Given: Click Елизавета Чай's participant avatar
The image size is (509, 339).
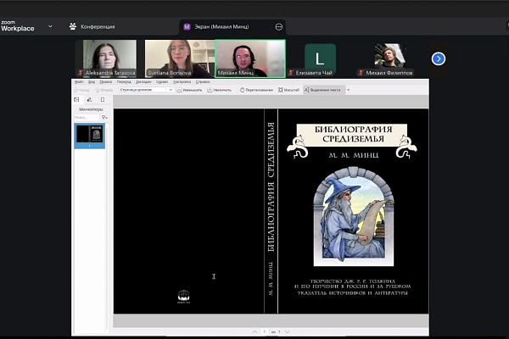Looking at the screenshot, I should point(320,58).
